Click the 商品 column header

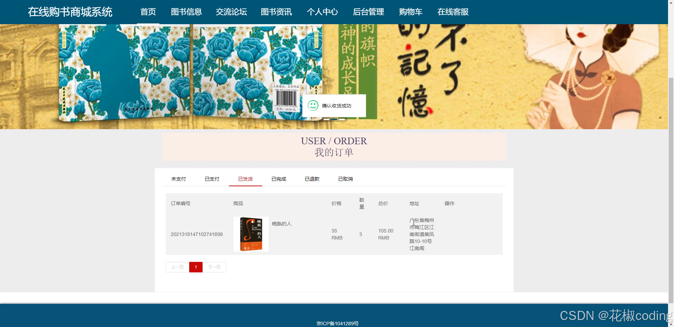click(x=238, y=203)
